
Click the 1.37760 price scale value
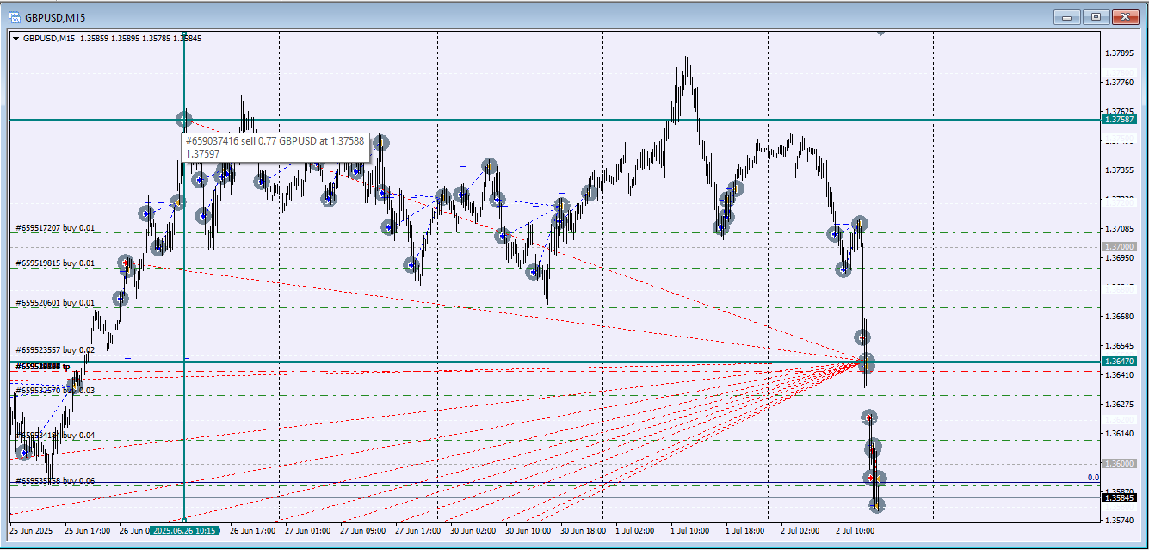[x=1119, y=83]
